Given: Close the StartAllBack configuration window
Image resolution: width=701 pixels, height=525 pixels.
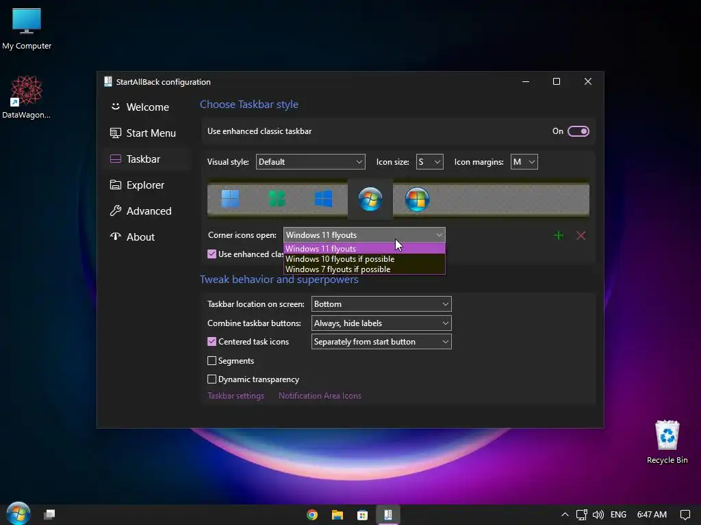Looking at the screenshot, I should pyautogui.click(x=588, y=82).
